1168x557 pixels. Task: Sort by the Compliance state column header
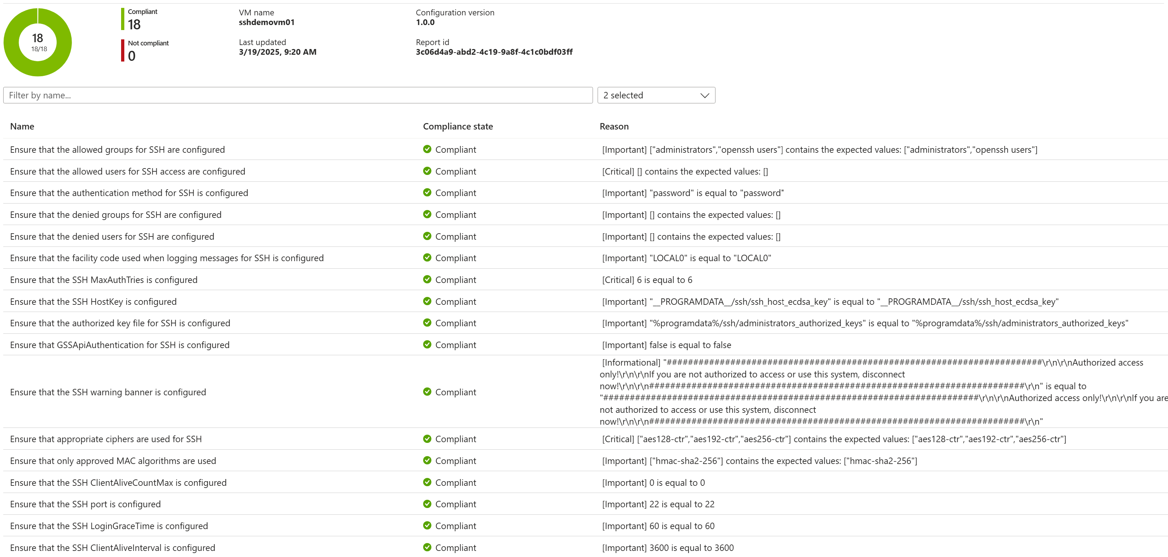click(458, 126)
